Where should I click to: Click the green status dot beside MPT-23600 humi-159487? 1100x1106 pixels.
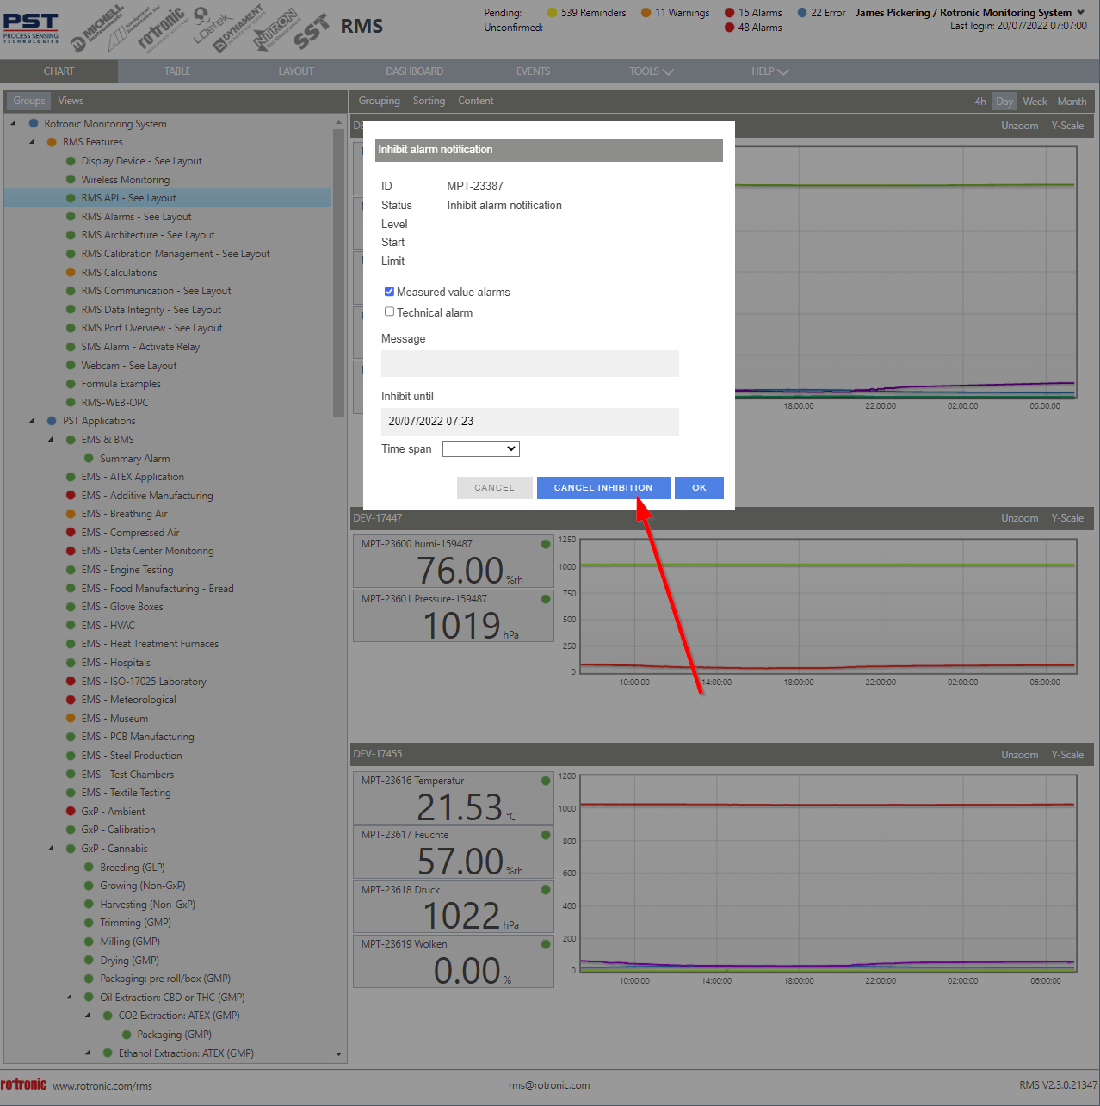[545, 544]
